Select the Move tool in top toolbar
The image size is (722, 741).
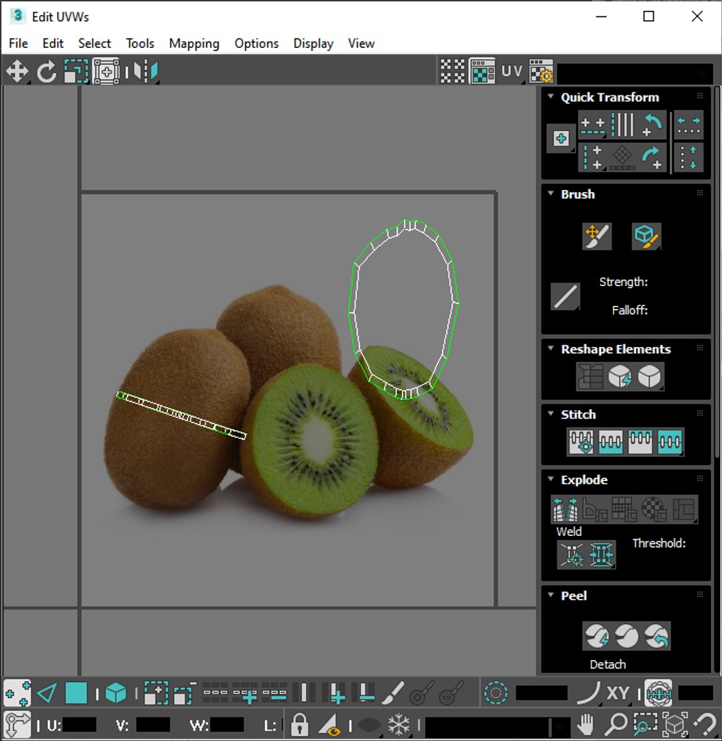coord(17,72)
